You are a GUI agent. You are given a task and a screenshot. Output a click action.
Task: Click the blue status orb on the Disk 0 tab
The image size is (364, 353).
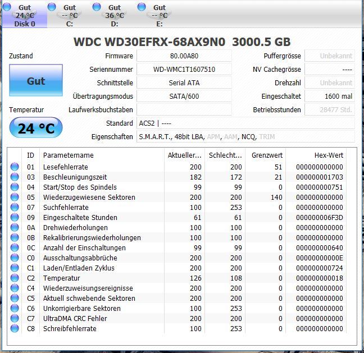7,7
